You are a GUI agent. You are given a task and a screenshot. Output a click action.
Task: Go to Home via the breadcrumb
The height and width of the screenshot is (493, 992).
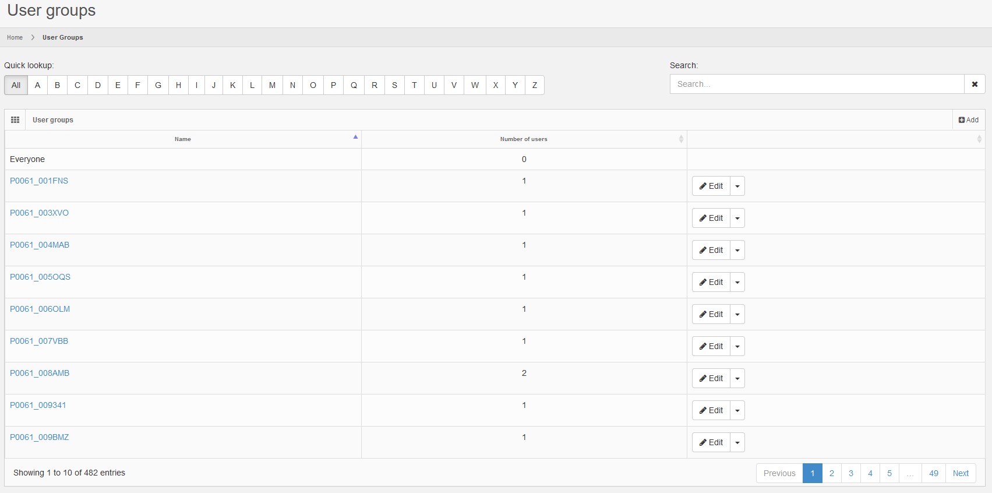[15, 37]
